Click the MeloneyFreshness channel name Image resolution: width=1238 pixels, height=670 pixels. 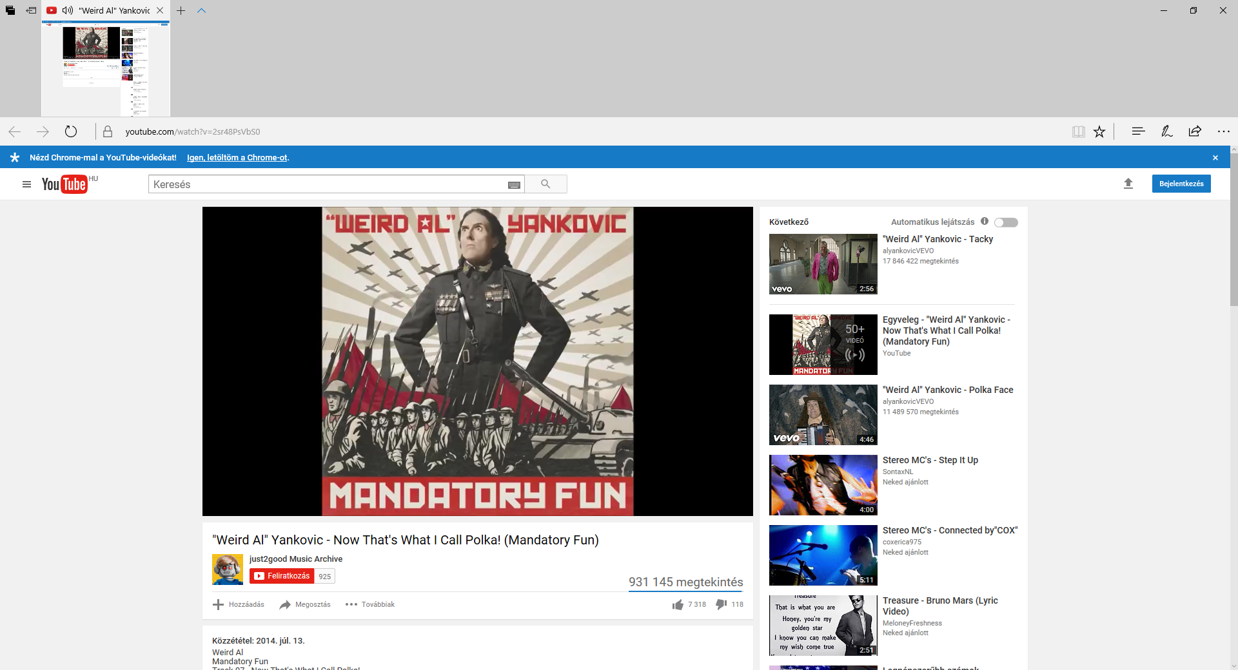click(912, 623)
